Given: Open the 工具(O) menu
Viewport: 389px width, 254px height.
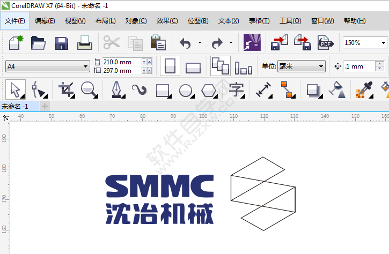Looking at the screenshot, I should [x=290, y=21].
